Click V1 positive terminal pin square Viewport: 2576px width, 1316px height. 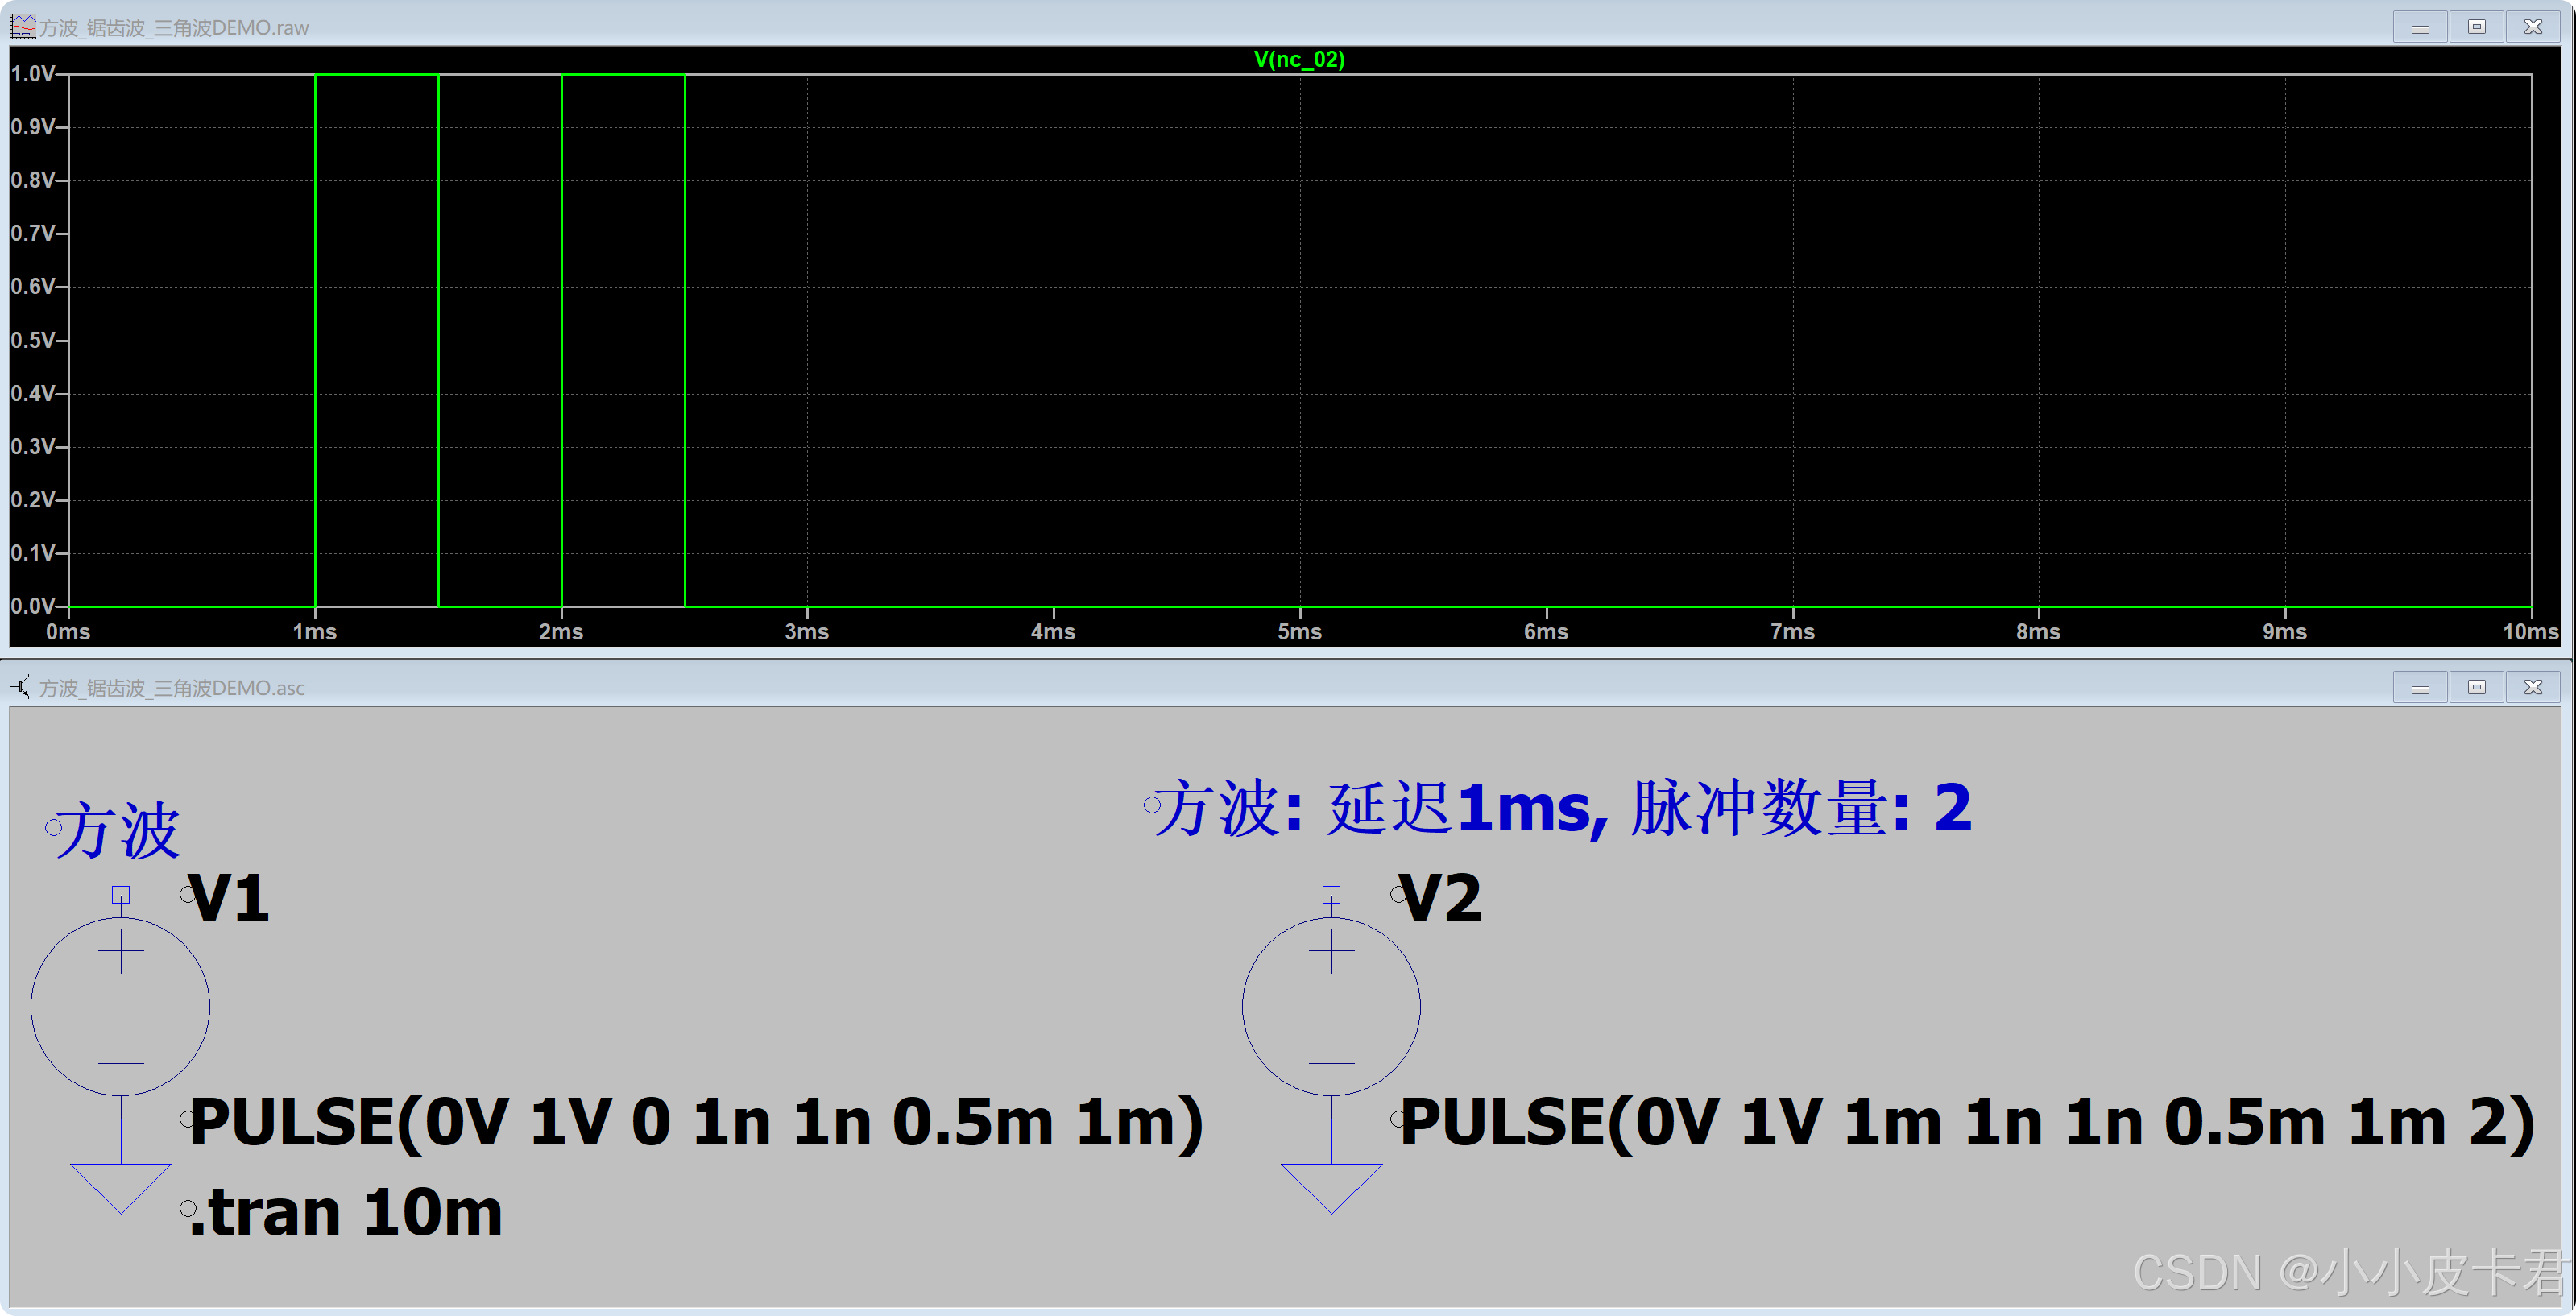[x=121, y=894]
